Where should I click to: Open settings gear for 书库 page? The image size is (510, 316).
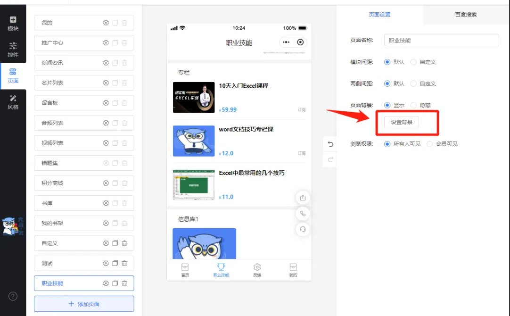pos(106,203)
